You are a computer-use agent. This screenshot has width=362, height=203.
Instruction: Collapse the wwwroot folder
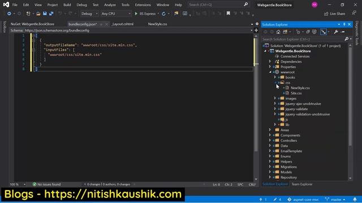click(x=270, y=72)
